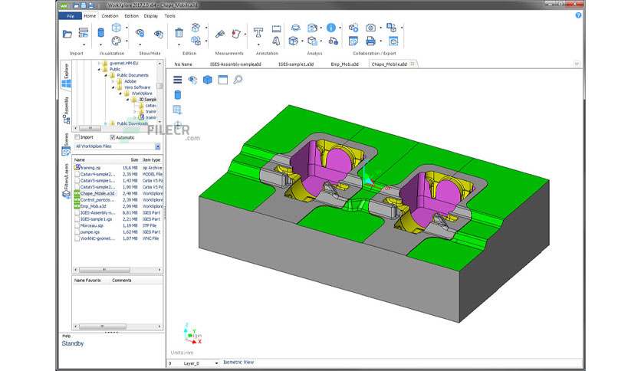Uncheck the Automatic checkbox

point(113,137)
